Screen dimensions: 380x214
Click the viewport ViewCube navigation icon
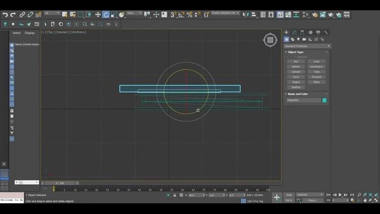270,40
